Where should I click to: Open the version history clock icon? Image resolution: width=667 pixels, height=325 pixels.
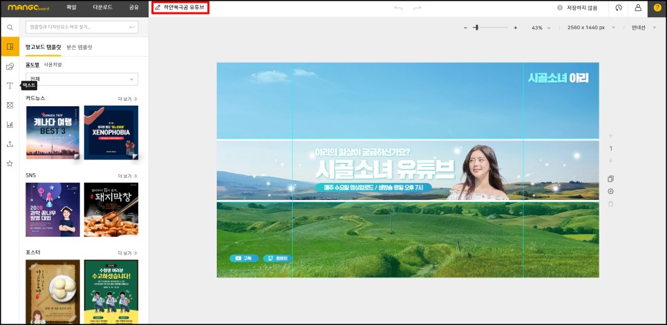pos(619,8)
